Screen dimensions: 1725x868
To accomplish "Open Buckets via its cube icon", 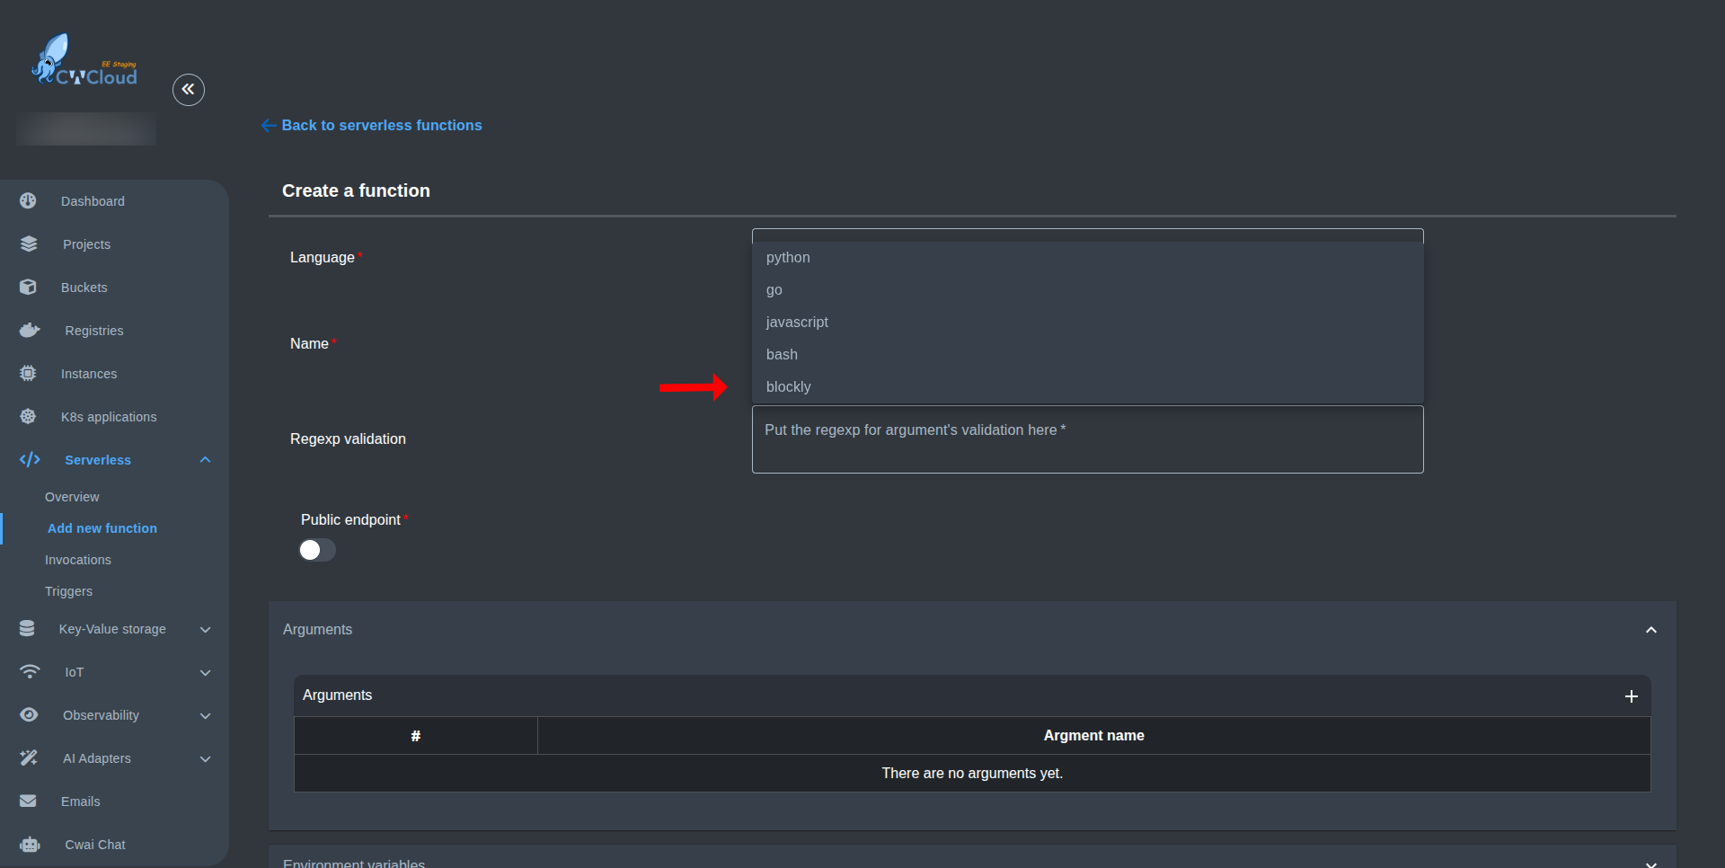I will [29, 288].
